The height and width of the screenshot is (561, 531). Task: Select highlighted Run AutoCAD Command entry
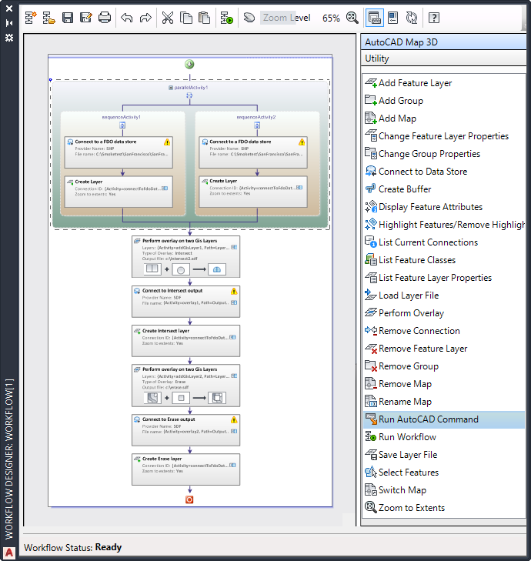point(444,419)
